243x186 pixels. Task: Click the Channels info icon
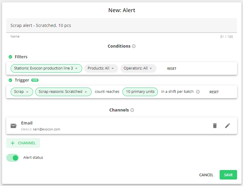132,110
